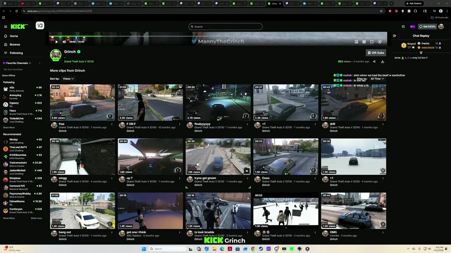Click the Favorite Channels info icon

[x=30, y=63]
